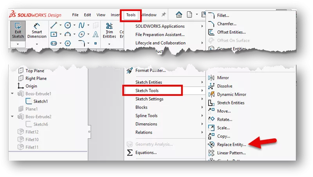Click the feature tree panel collapse handle
313x177 pixels.
pos(89,132)
